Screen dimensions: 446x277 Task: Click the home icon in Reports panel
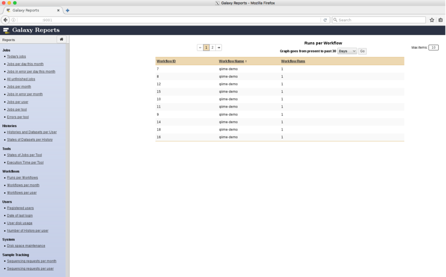(x=61, y=39)
